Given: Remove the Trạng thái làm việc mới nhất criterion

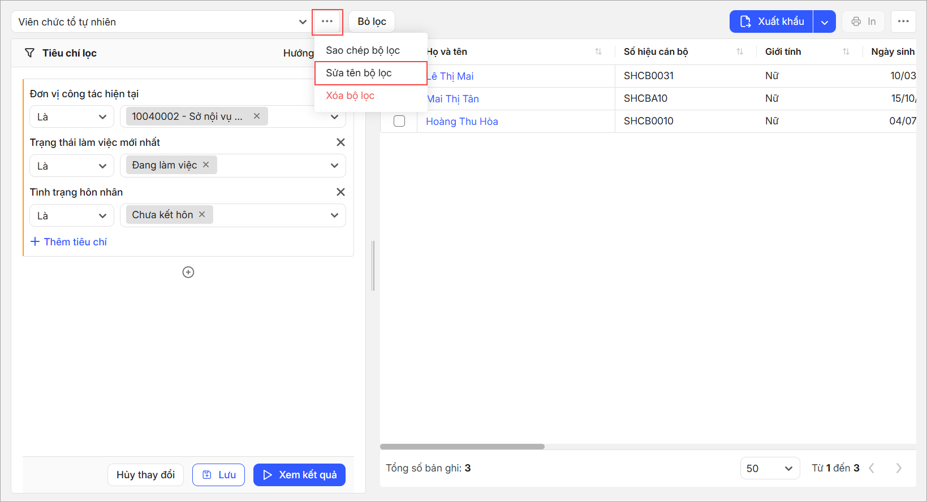Looking at the screenshot, I should [x=340, y=142].
